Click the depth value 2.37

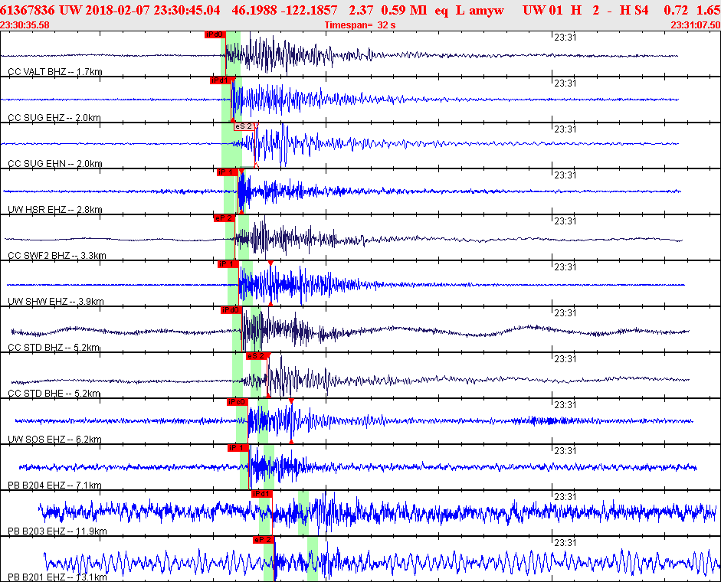pos(360,10)
